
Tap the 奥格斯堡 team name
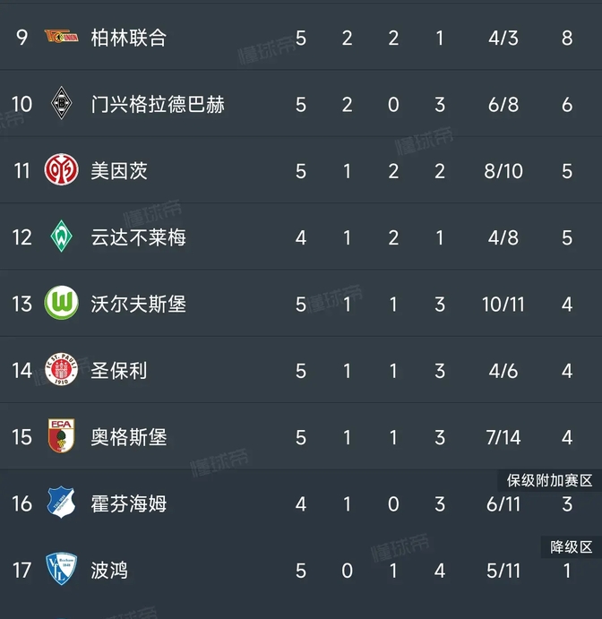point(128,437)
